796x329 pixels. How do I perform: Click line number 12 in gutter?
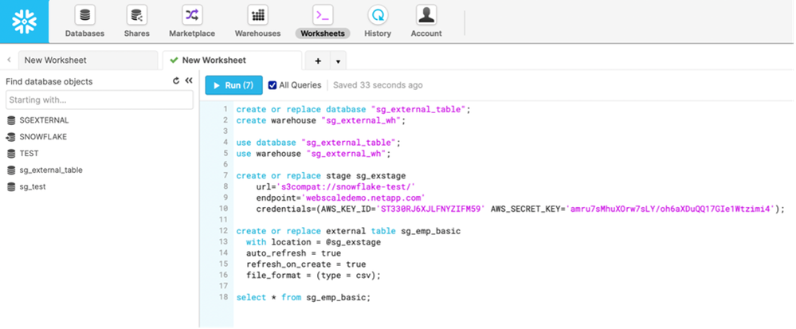(223, 231)
